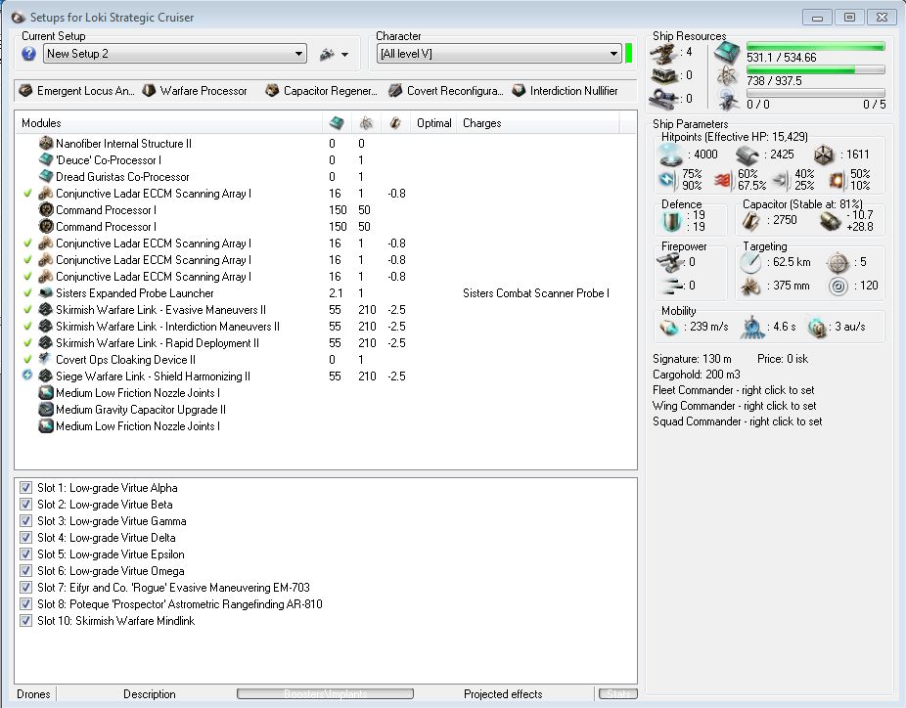
Task: Uncheck Slot 6 Low-grade Virtue Omega
Action: pyautogui.click(x=26, y=570)
